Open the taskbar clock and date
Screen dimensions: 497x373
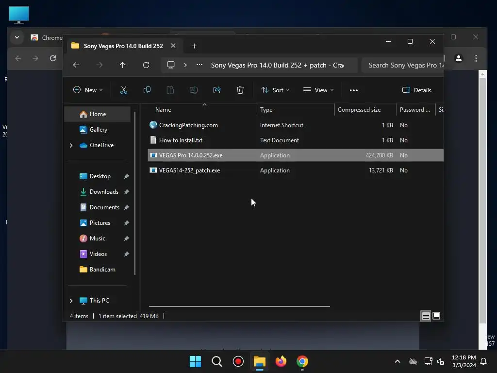click(x=464, y=361)
